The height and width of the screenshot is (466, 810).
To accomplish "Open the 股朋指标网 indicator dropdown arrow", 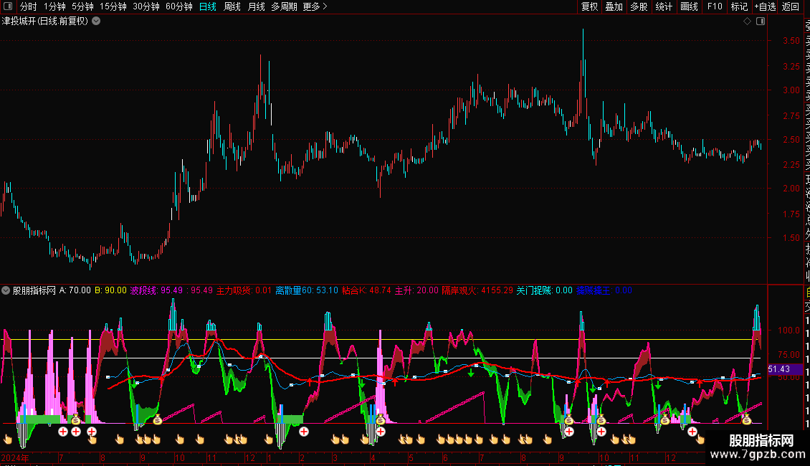I will click(6, 290).
